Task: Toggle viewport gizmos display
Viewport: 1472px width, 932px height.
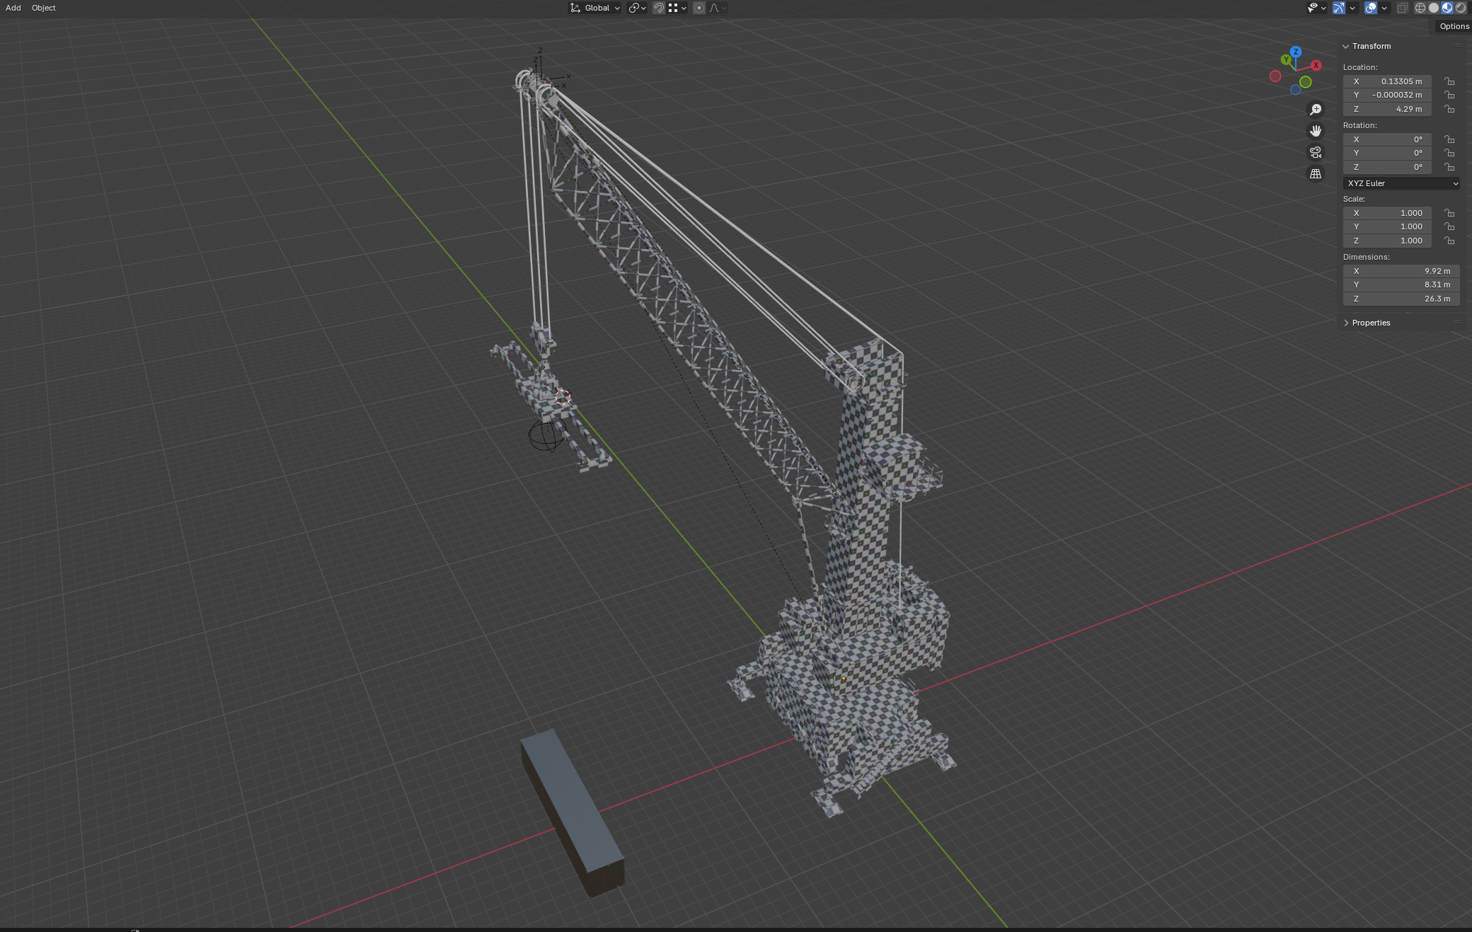Action: pos(1339,8)
